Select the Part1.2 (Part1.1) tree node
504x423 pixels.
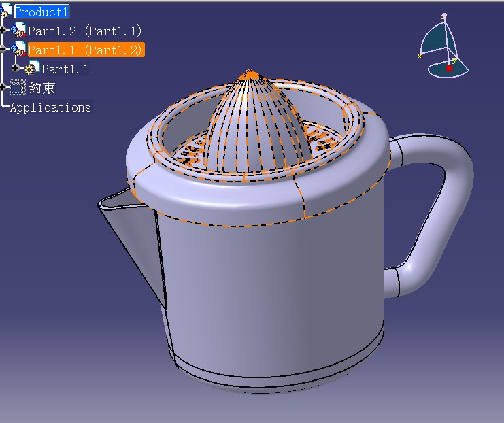click(85, 31)
